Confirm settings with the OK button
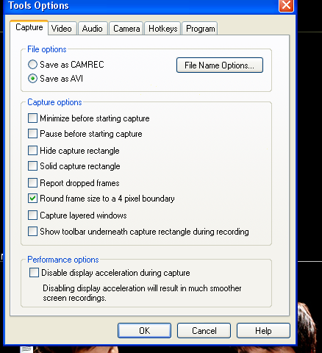This screenshot has width=322, height=353. [144, 331]
